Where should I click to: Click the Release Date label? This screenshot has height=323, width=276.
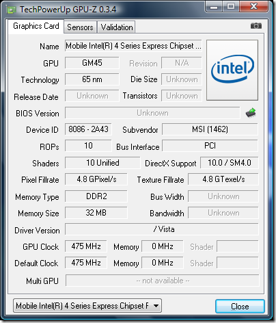click(36, 97)
